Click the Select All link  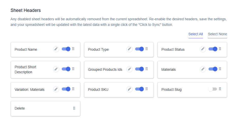point(196,34)
